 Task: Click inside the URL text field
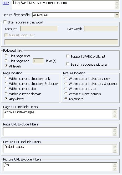[63, 5]
